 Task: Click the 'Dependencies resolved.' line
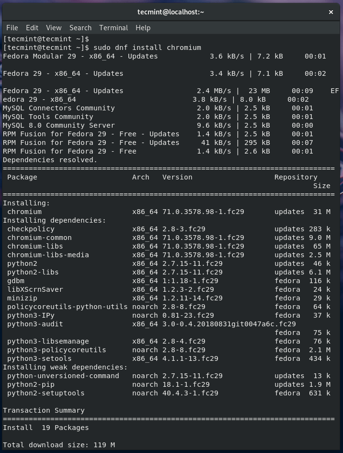click(x=50, y=160)
